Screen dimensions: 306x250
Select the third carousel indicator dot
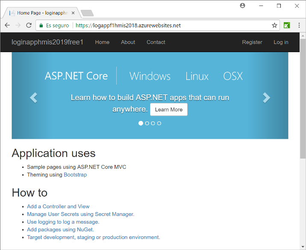(x=153, y=123)
